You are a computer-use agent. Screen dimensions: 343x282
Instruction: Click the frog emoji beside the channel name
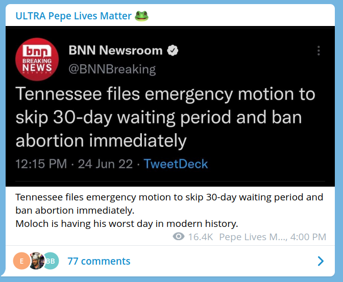[141, 16]
